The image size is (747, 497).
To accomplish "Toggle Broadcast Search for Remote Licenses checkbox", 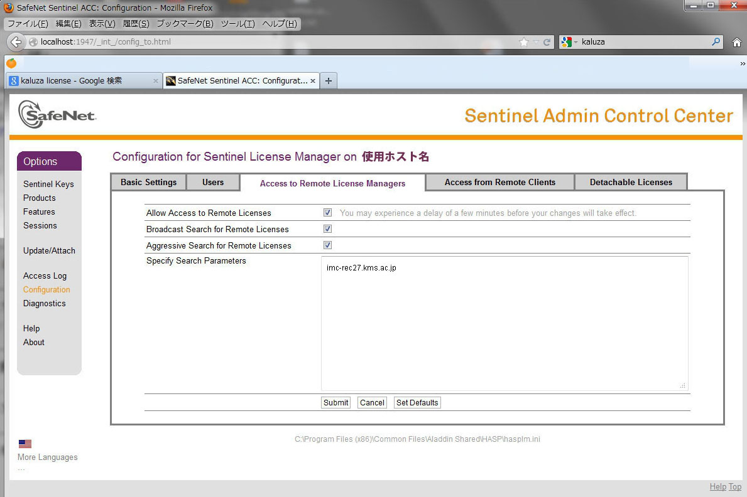I will (327, 228).
